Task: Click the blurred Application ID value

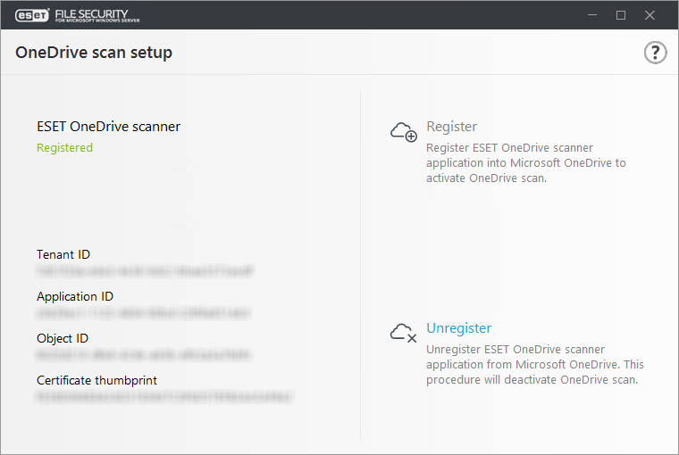Action: click(143, 313)
